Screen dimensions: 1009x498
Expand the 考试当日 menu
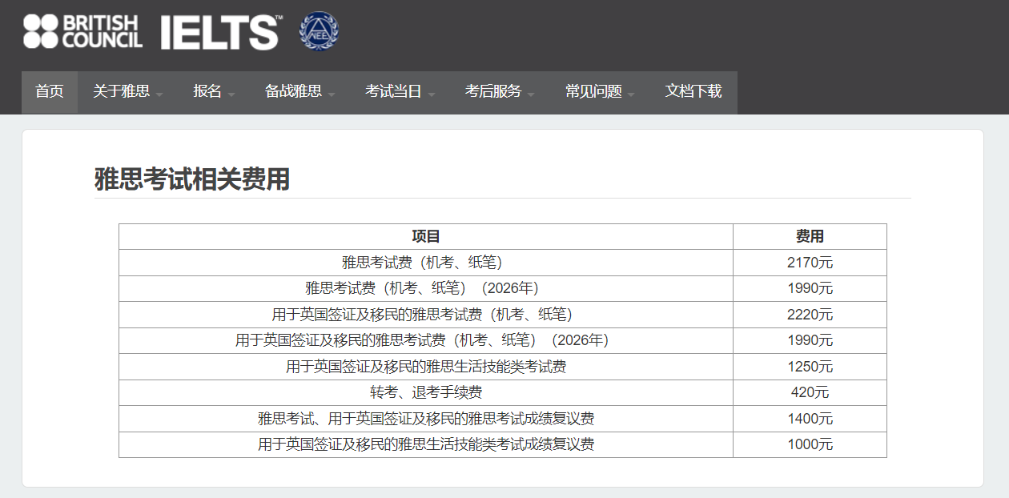(x=400, y=92)
